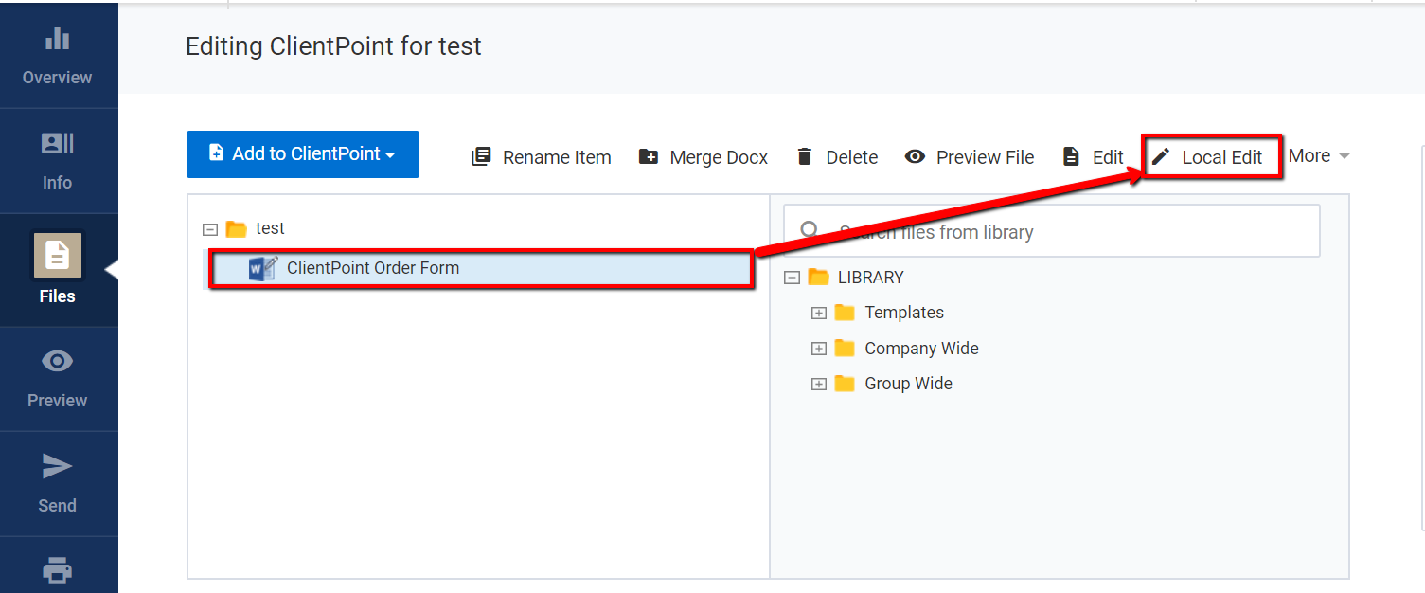Click the Local Edit pencil icon

tap(1161, 156)
